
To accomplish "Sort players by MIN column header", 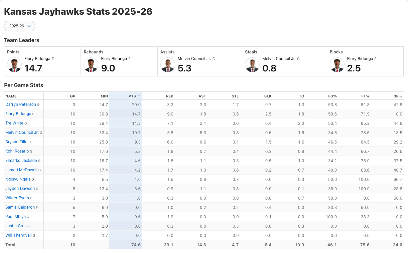I will pyautogui.click(x=104, y=96).
